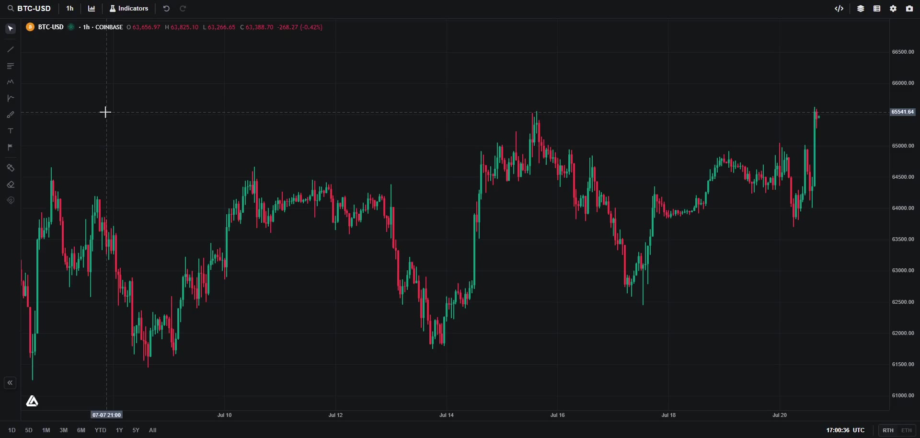The image size is (920, 438).
Task: Open the layers stack icon
Action: [x=861, y=9]
